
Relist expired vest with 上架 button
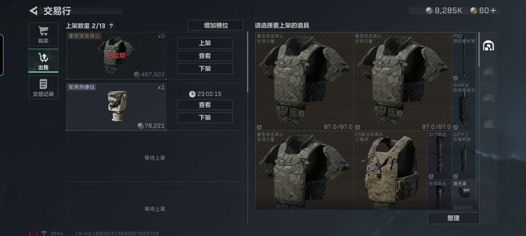205,43
